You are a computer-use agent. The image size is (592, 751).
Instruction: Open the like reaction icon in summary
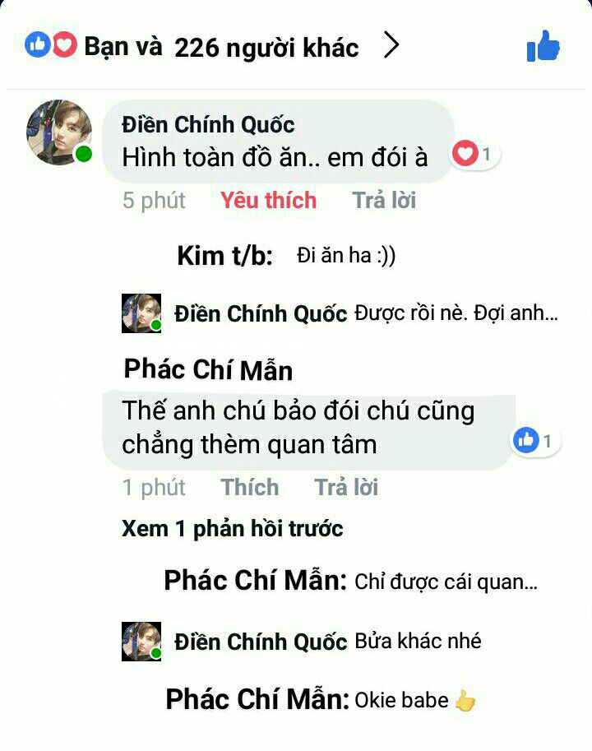click(37, 44)
